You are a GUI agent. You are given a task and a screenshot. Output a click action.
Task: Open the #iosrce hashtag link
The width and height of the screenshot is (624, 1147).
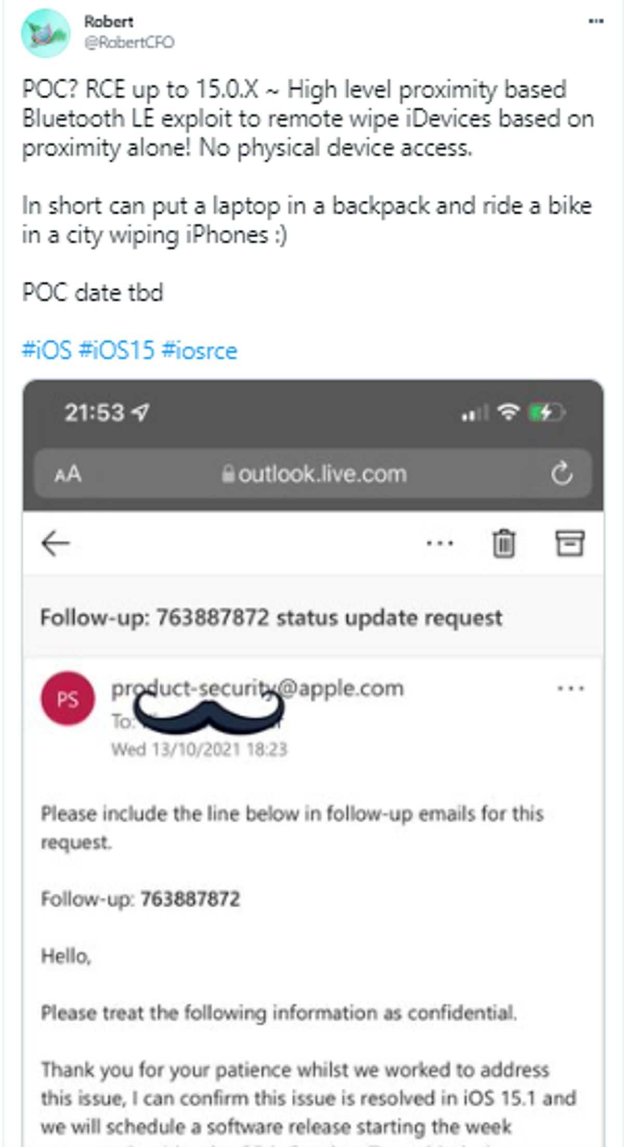pos(199,350)
